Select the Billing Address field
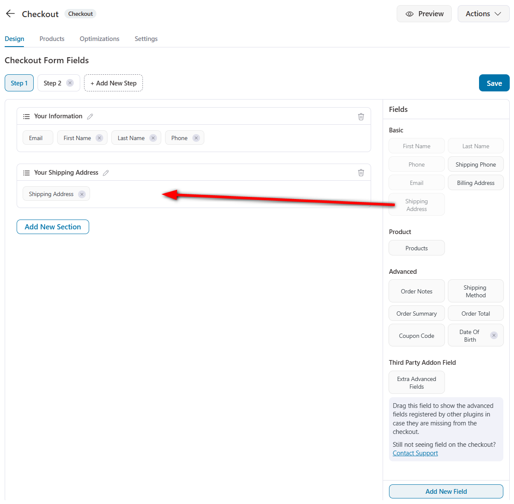This screenshot has width=514, height=504. click(476, 182)
